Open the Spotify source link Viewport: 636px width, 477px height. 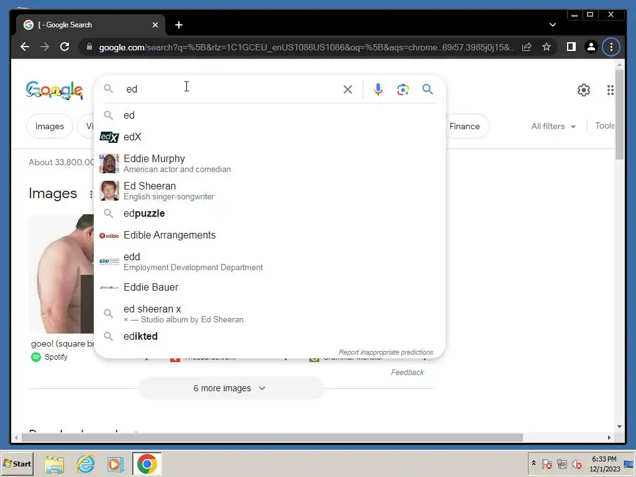(x=50, y=357)
